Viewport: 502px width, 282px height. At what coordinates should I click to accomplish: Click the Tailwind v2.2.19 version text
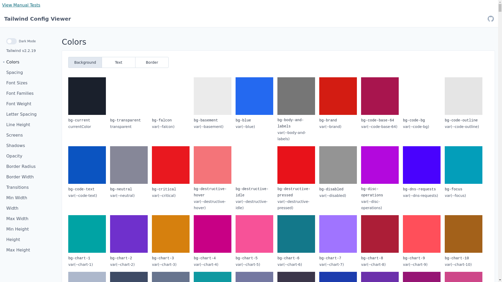[21, 51]
